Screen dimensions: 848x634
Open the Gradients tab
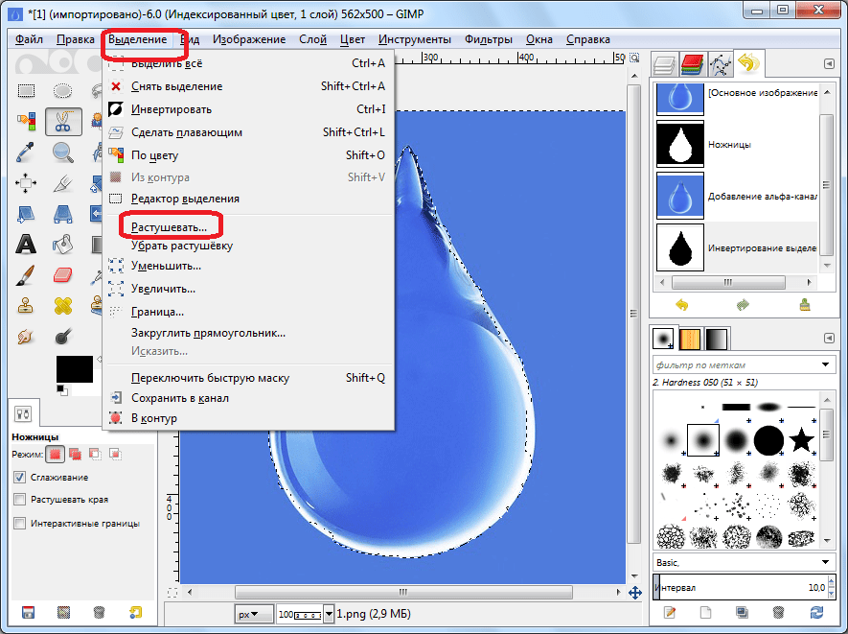(716, 339)
